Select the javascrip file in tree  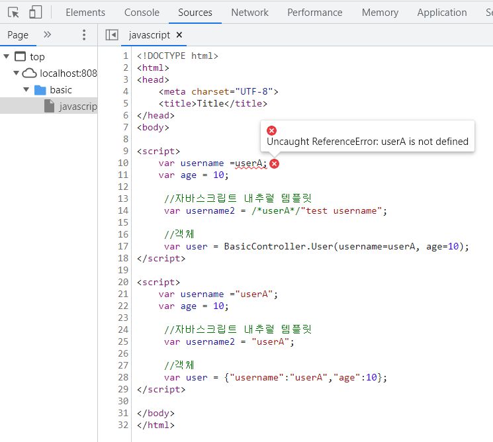coord(49,106)
